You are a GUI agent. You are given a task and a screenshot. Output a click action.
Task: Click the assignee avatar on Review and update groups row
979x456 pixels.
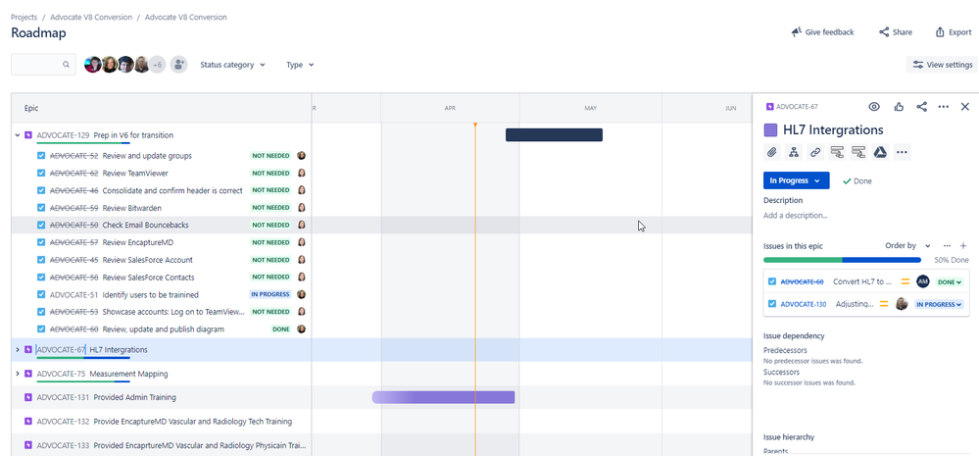coord(301,156)
